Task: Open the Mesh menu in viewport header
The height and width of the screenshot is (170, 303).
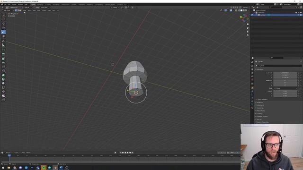Action: (x=39, y=10)
